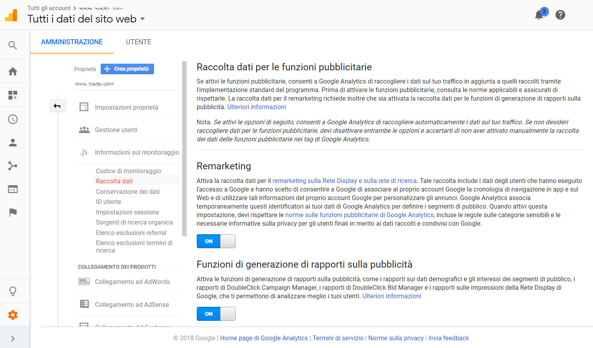Open Behavior reports window icon
The width and height of the screenshot is (593, 348).
pyautogui.click(x=13, y=189)
